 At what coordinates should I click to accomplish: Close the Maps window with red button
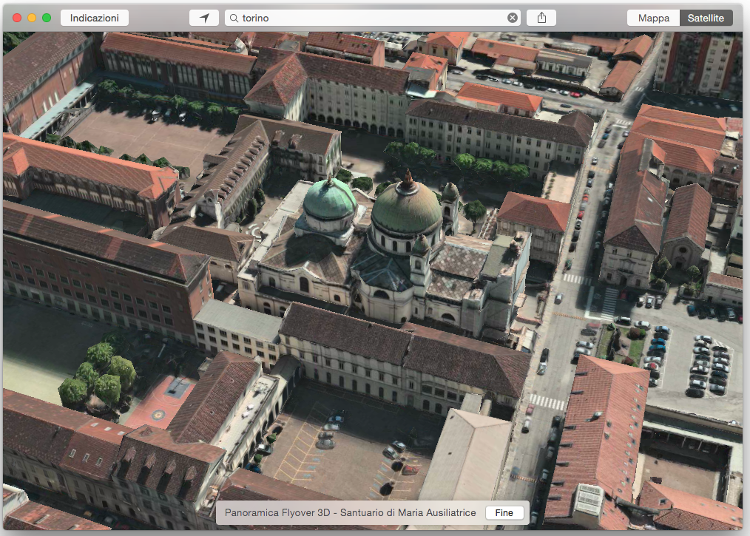coord(17,18)
